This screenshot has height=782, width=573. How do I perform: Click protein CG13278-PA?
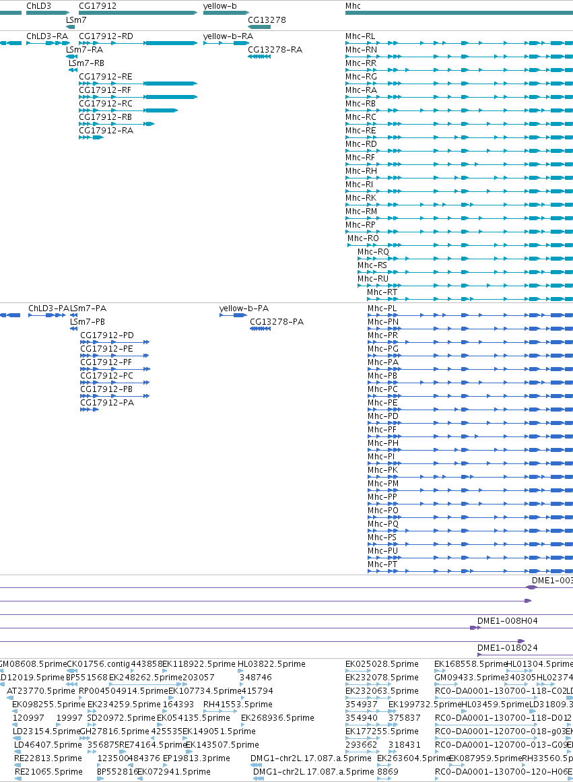[277, 322]
